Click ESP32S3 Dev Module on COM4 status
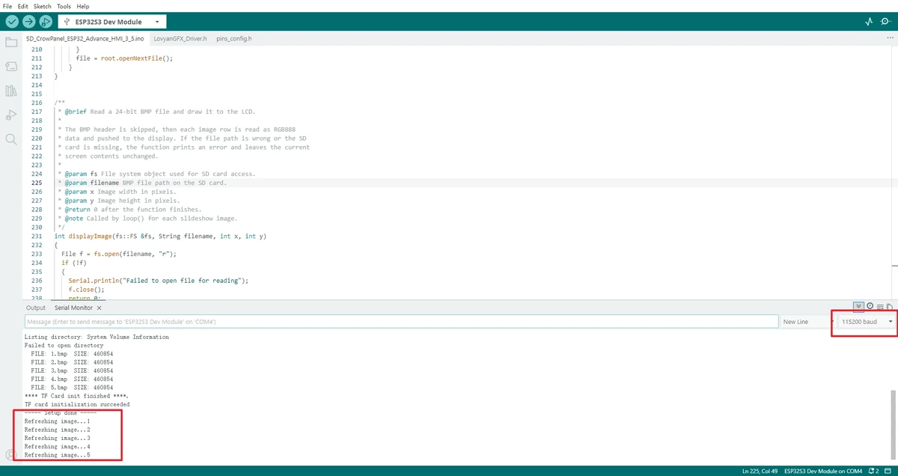 point(823,471)
